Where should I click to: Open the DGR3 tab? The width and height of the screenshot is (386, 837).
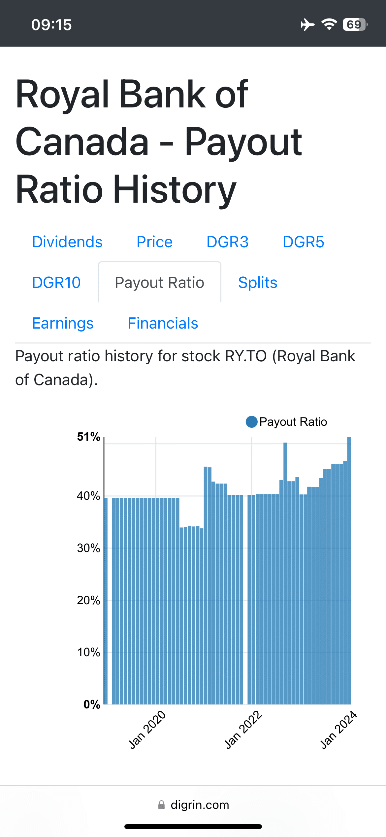[x=227, y=242]
